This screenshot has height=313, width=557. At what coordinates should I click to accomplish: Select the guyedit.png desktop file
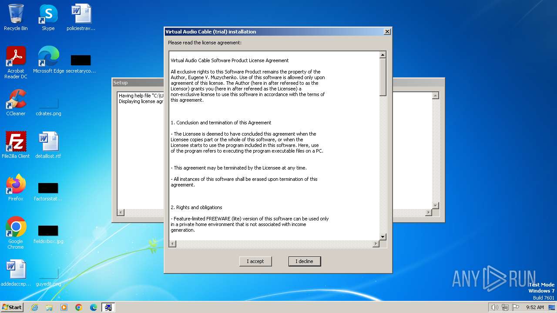(48, 277)
